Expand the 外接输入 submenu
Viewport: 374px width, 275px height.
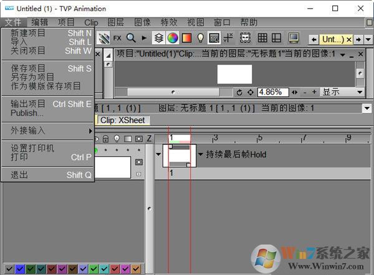click(48, 131)
